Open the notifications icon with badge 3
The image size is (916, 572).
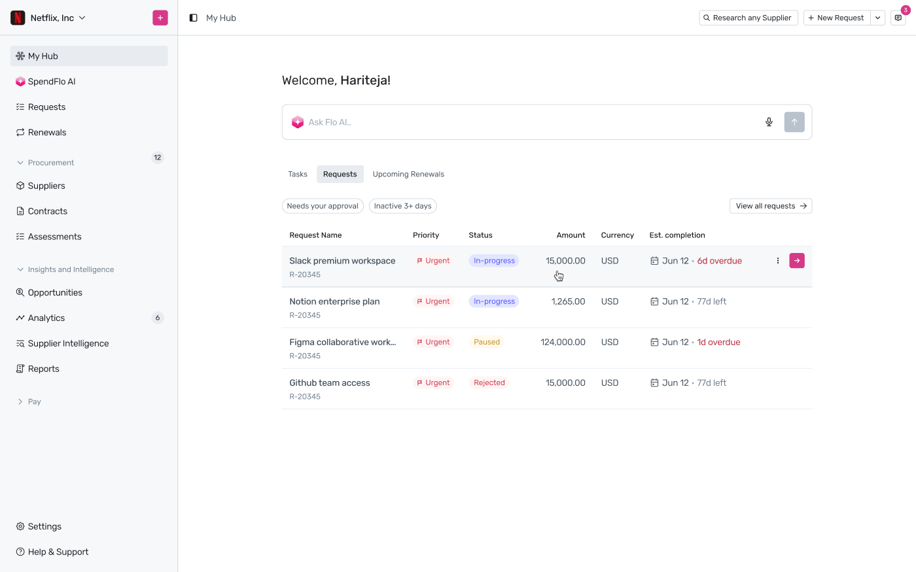pos(898,18)
